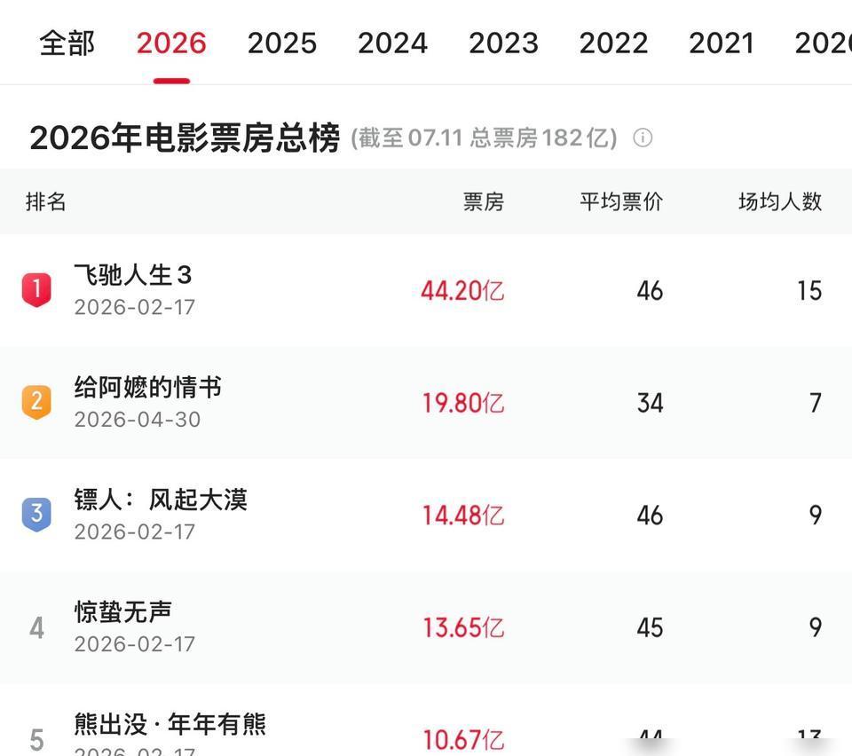Click the 排名 column header
Screen dimensions: 852x756
tap(45, 201)
